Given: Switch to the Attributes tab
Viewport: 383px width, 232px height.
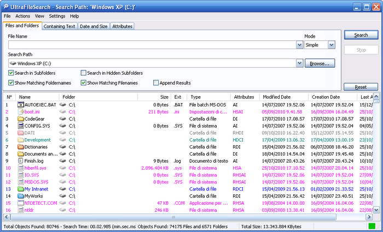Looking at the screenshot, I should tap(122, 26).
